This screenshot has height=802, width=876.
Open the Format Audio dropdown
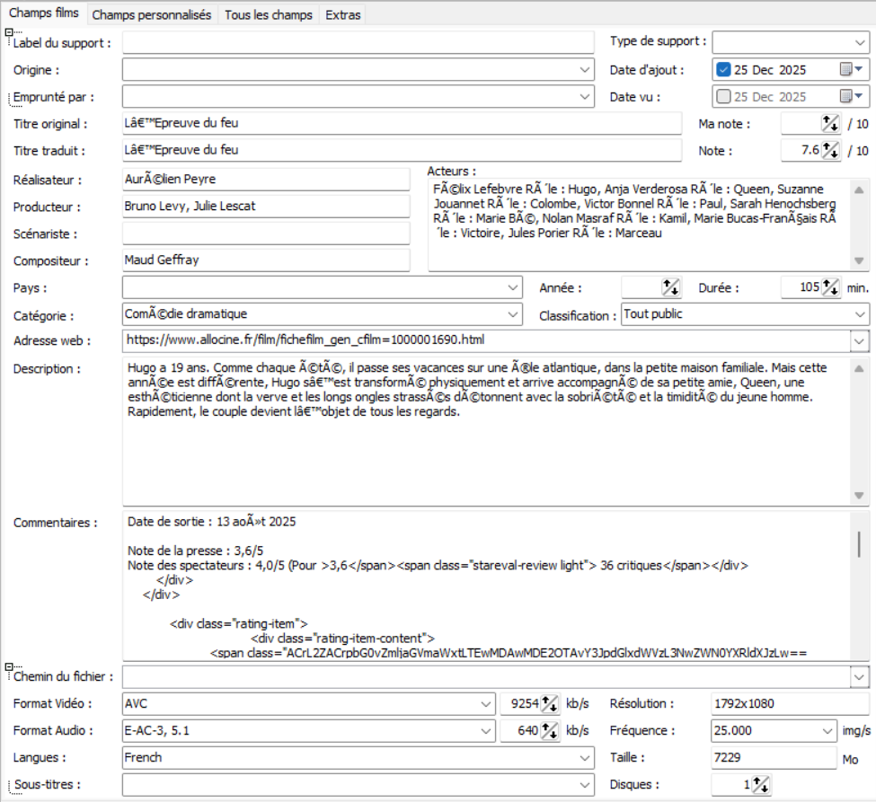click(486, 731)
